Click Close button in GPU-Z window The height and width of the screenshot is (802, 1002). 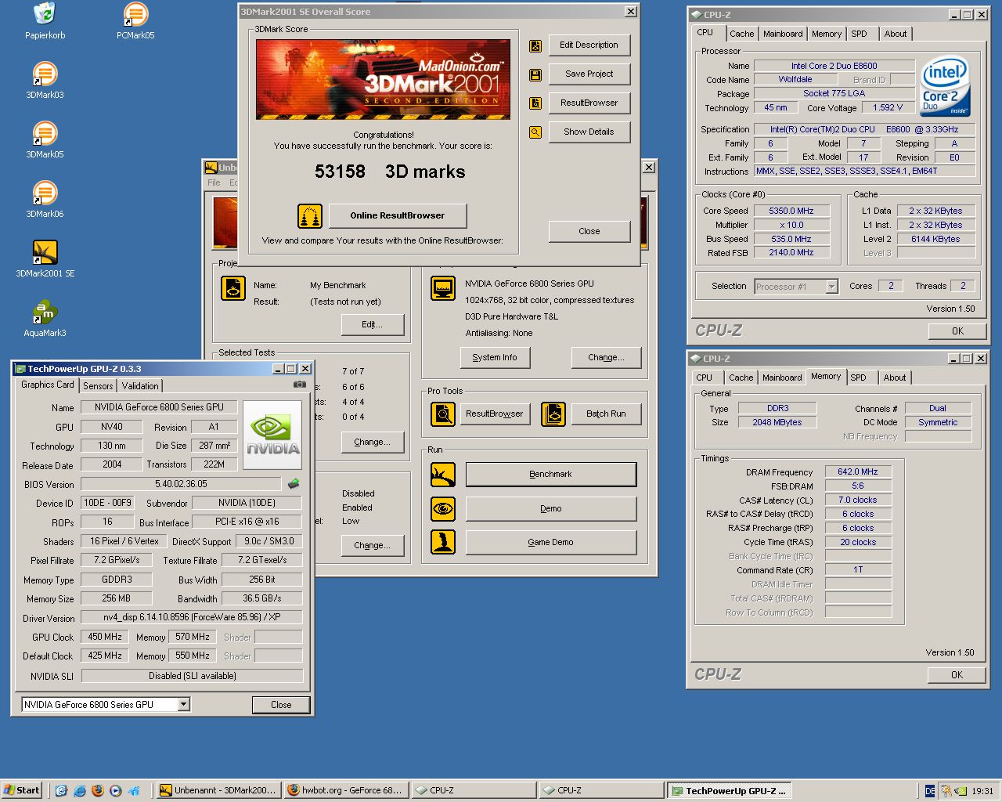pyautogui.click(x=281, y=705)
